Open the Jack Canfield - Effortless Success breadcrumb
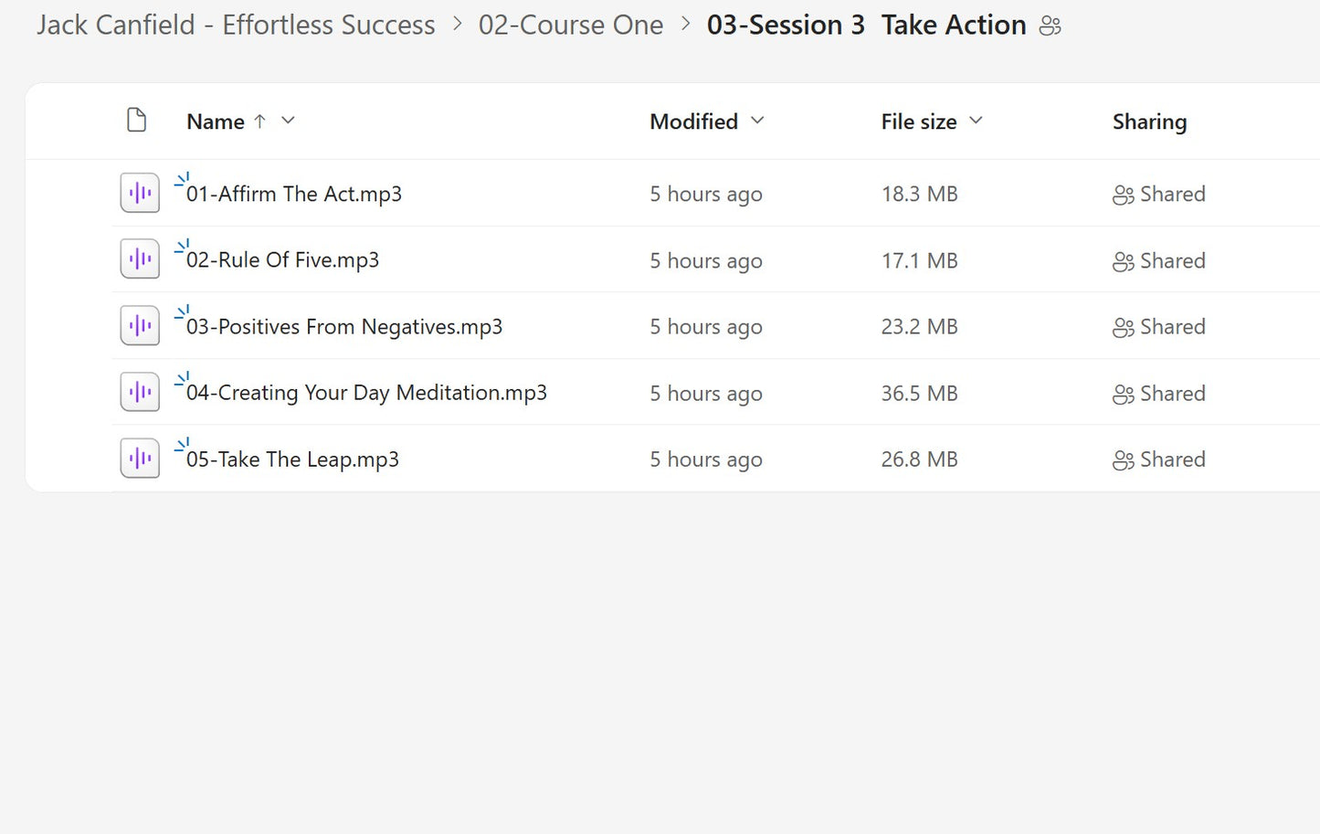 (x=235, y=25)
